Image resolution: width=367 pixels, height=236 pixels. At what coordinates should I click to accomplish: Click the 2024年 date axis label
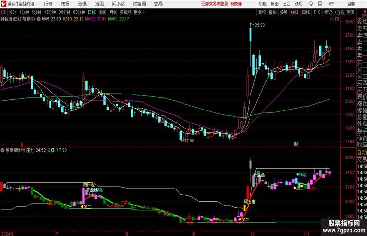point(7,234)
